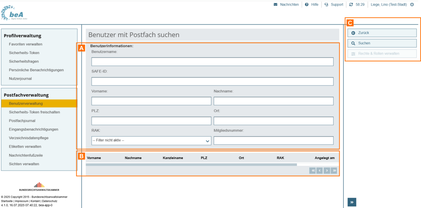Expand the collapsed right panel arrow

coord(352,202)
